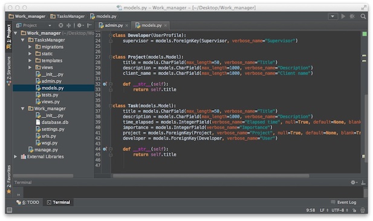The width and height of the screenshot is (373, 221).
Task: Open Project panel settings gear
Action: (80, 25)
